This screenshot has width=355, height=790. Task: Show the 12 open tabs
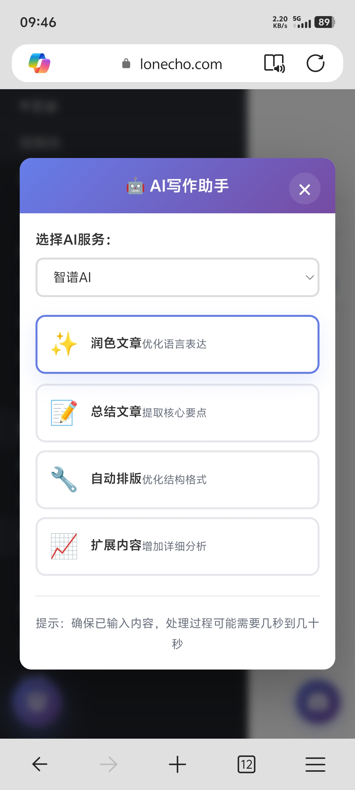click(x=246, y=764)
